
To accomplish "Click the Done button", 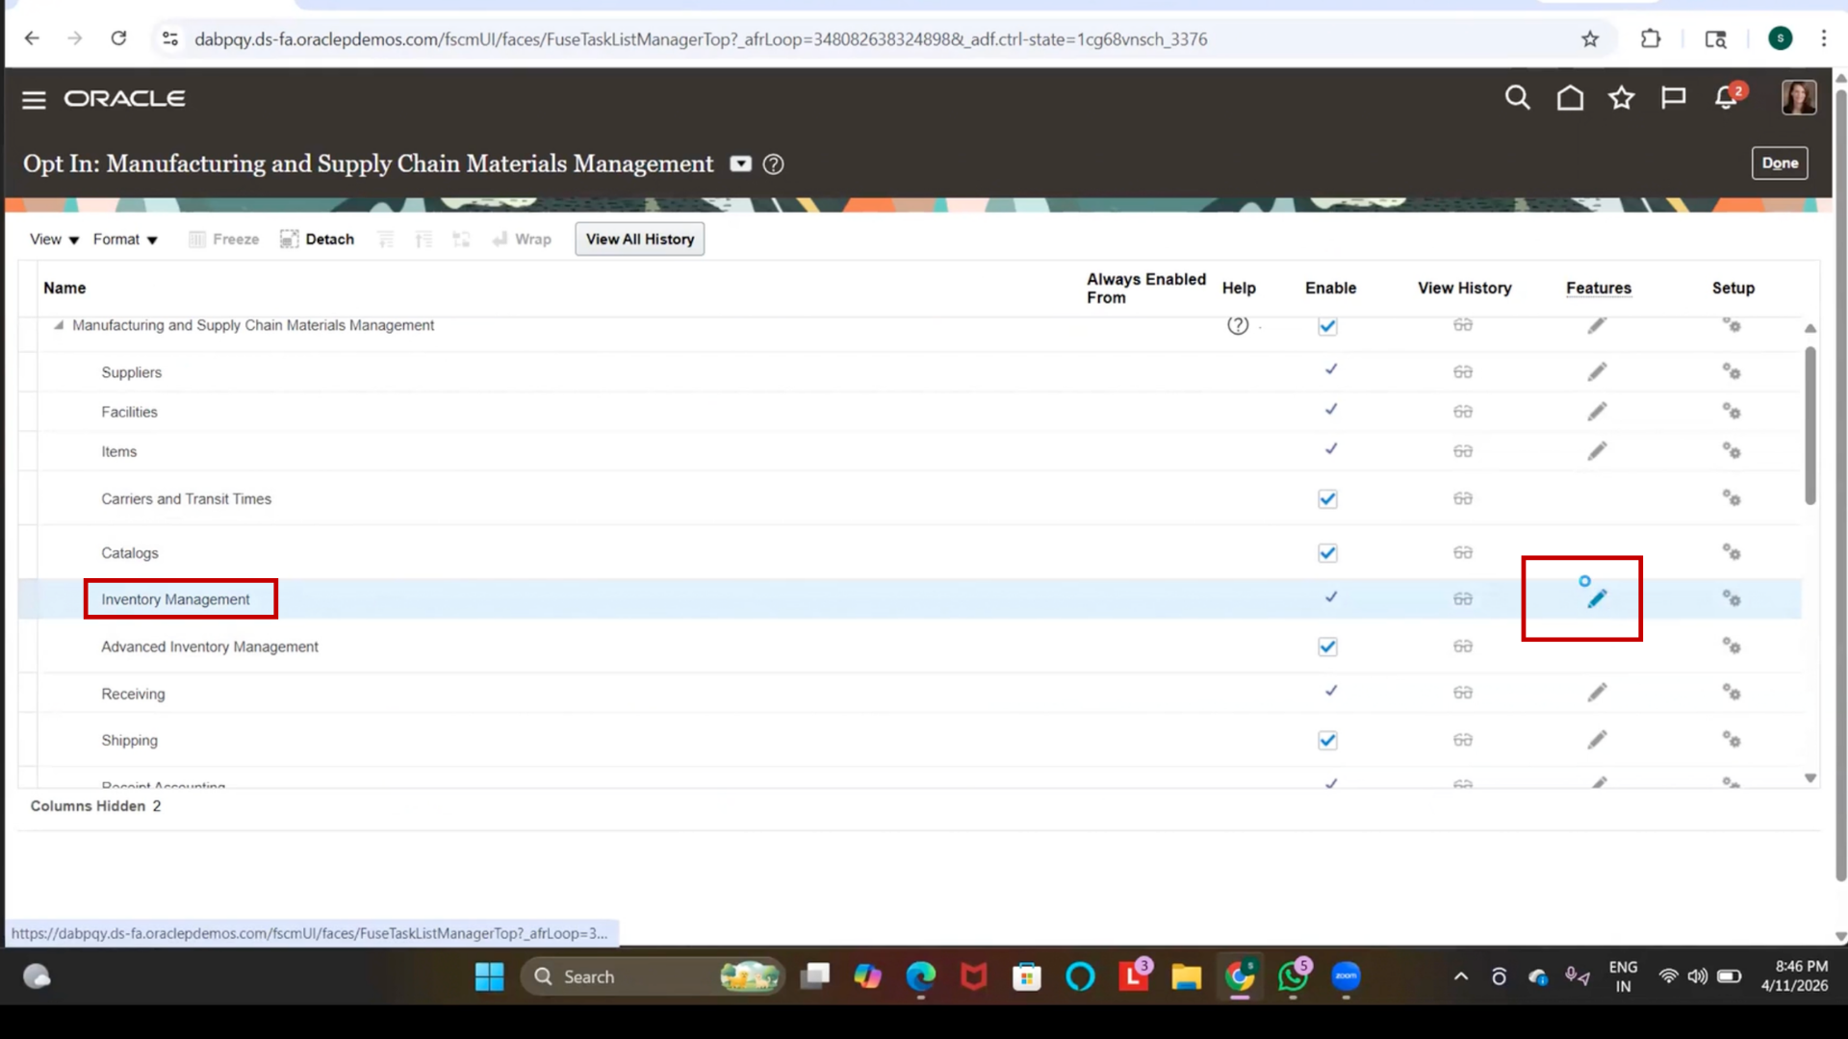I will tap(1780, 164).
